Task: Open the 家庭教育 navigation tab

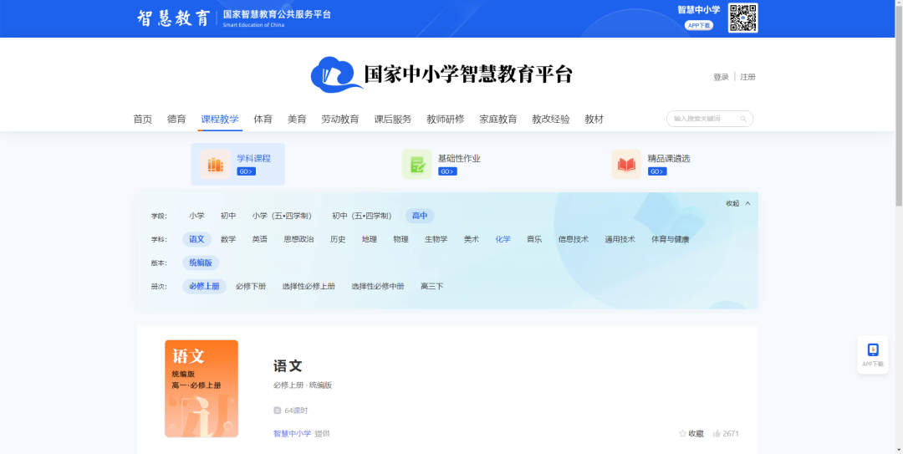Action: (498, 120)
